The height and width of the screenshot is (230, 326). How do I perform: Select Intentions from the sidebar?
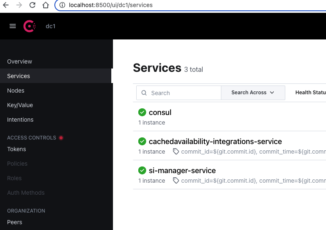pos(20,120)
